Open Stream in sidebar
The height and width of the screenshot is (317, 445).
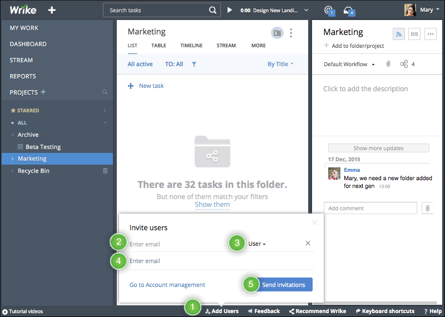[x=21, y=60]
